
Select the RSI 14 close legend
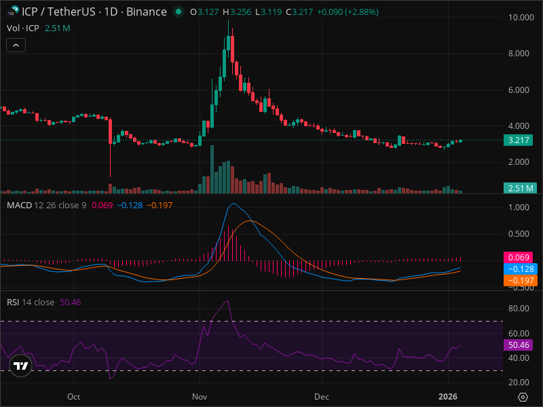coord(31,302)
